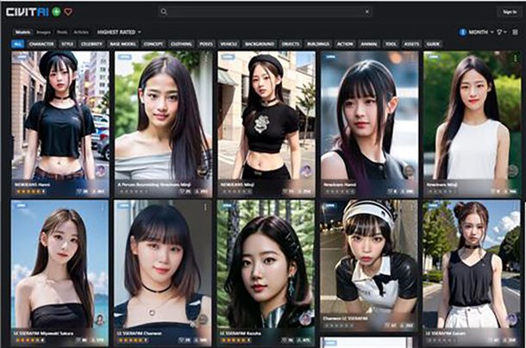This screenshot has width=526, height=348.
Task: Clear the search box with X
Action: [x=367, y=12]
